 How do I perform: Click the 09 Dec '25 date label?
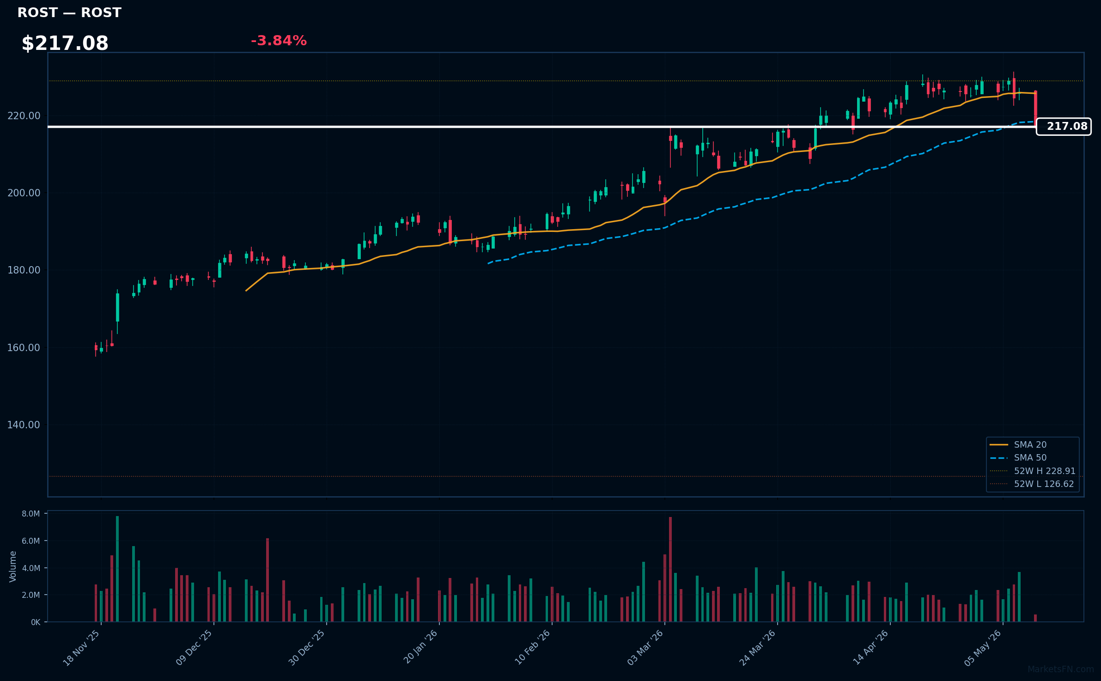coord(194,648)
